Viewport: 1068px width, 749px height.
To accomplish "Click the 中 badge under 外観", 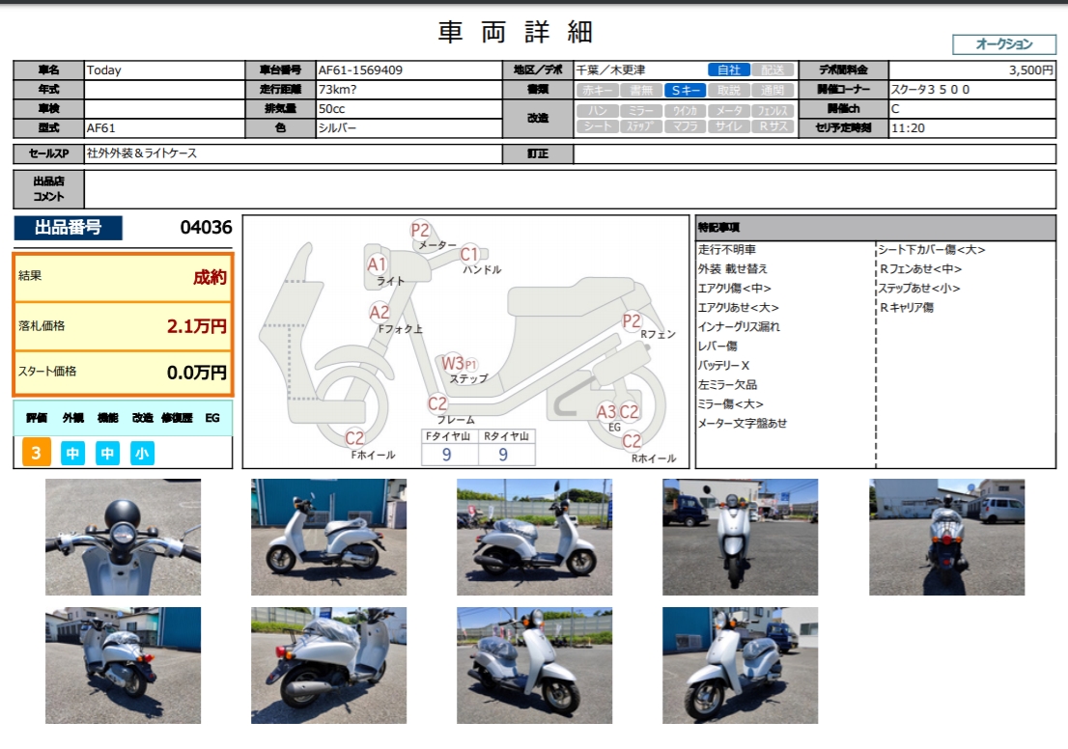I will [72, 454].
